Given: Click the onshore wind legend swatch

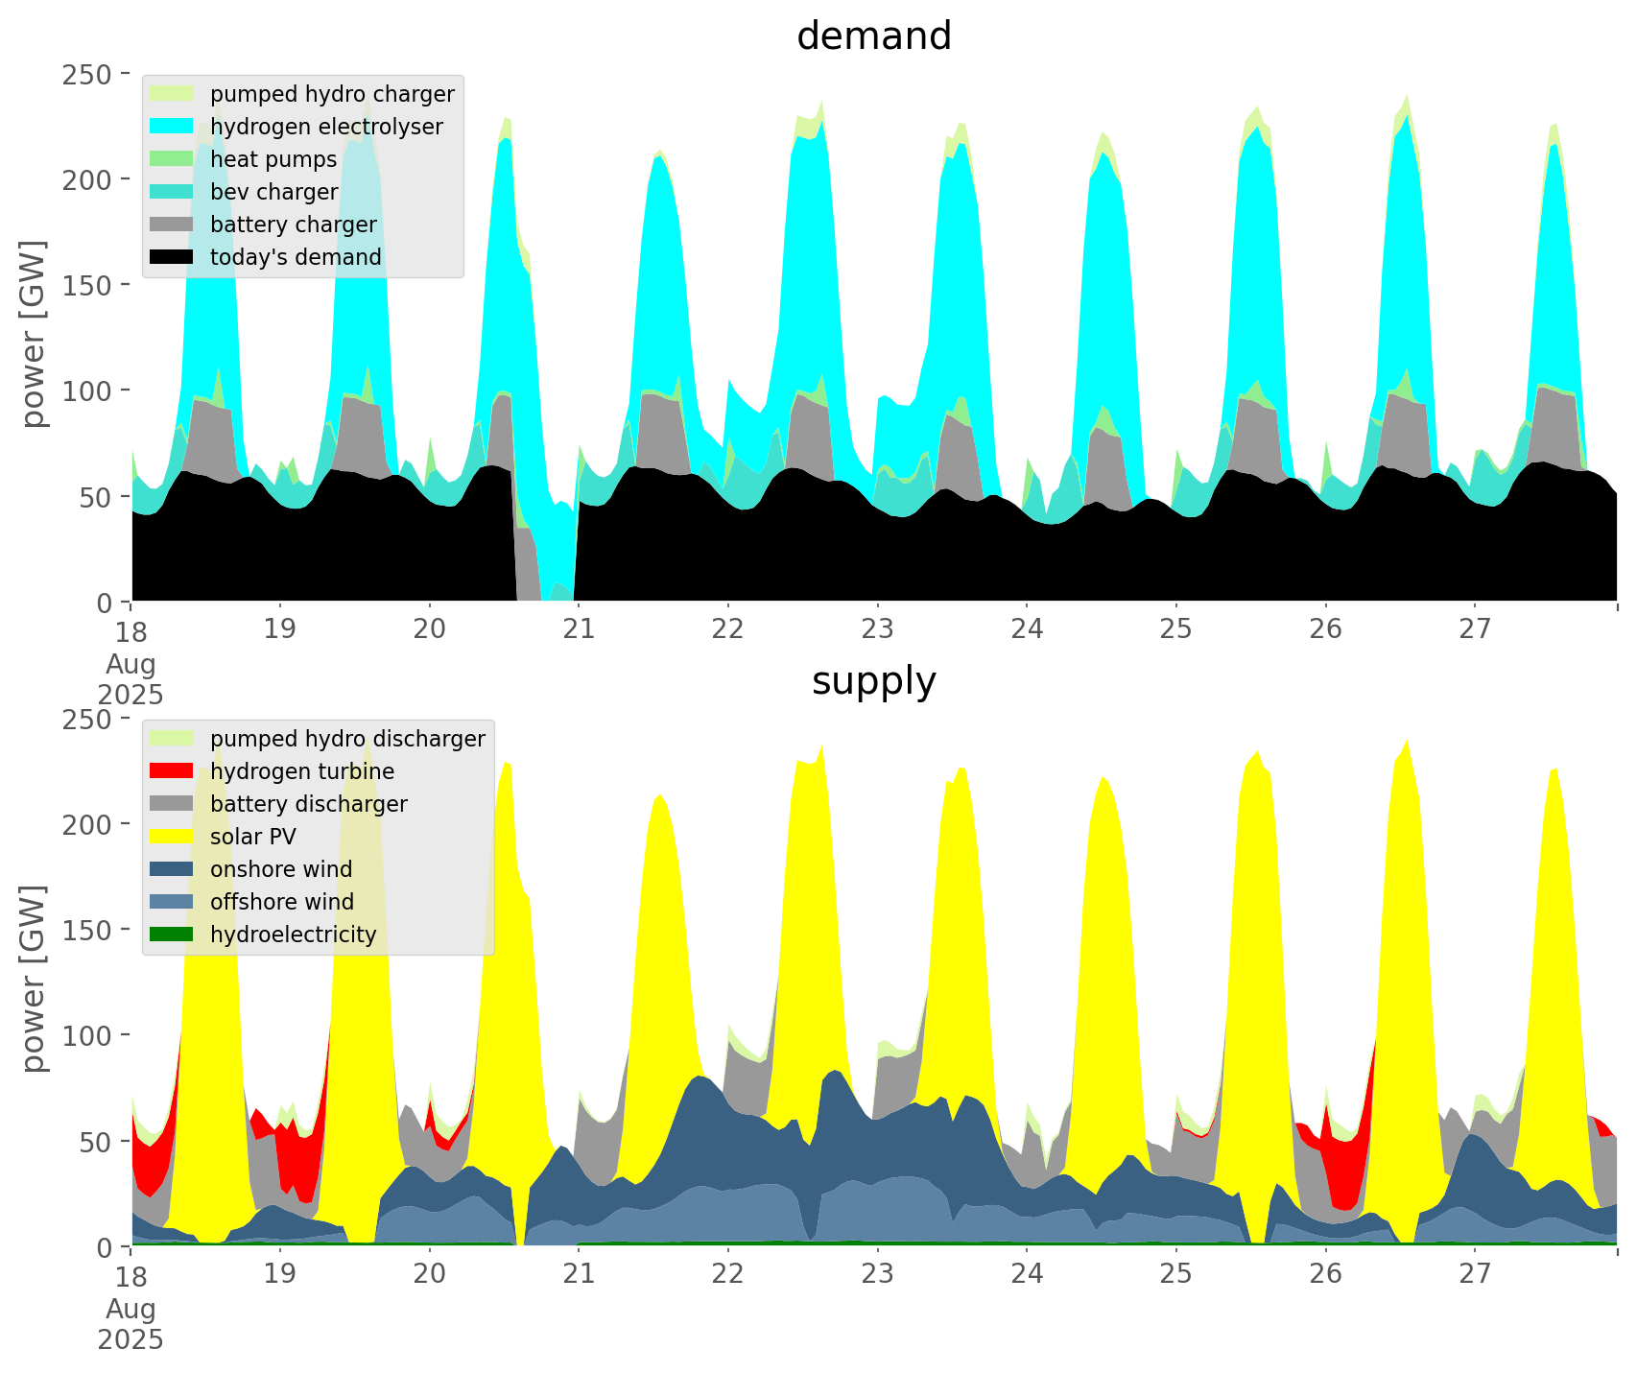Looking at the screenshot, I should pos(173,869).
